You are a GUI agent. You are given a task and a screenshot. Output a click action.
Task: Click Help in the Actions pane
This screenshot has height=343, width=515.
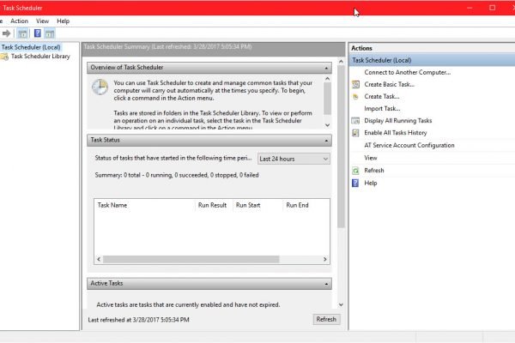371,184
